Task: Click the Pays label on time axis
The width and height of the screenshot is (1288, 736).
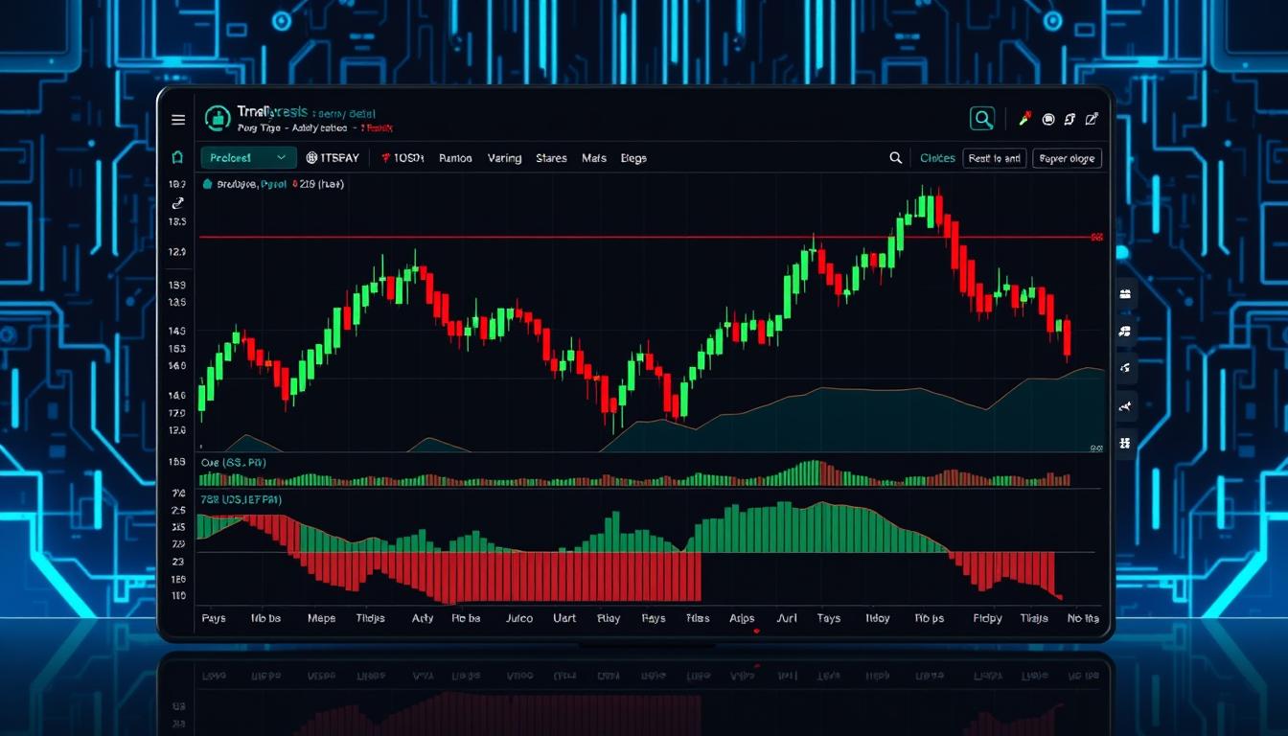Action: click(x=214, y=618)
